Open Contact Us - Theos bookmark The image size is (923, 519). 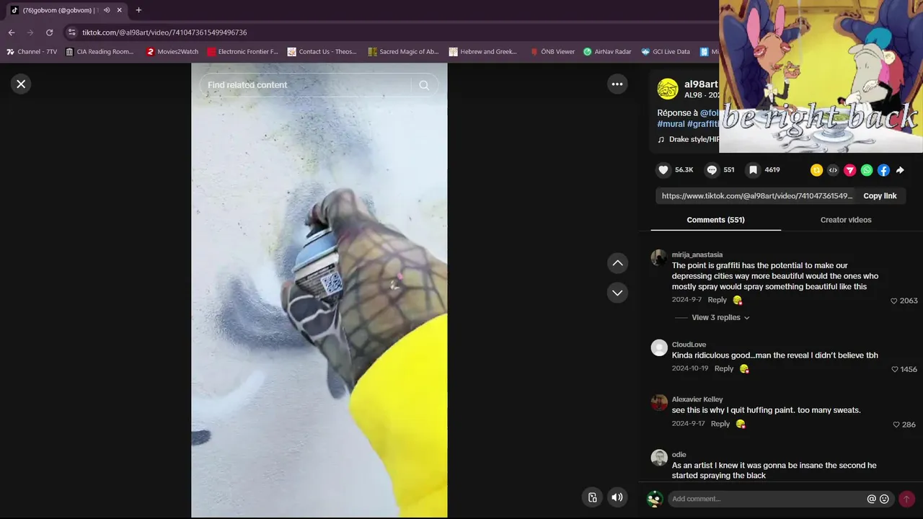click(322, 52)
